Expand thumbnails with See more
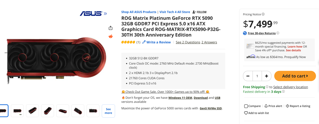The width and height of the screenshot is (319, 124). (x=108, y=111)
